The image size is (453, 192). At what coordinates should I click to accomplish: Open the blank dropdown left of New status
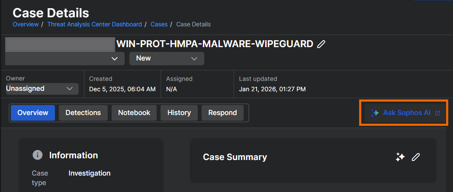click(65, 58)
